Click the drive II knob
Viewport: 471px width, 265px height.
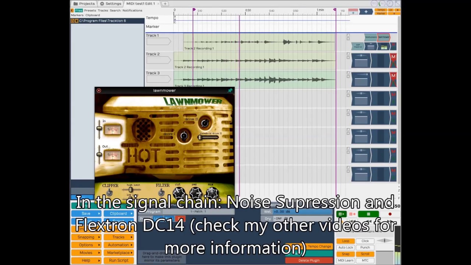205,123
